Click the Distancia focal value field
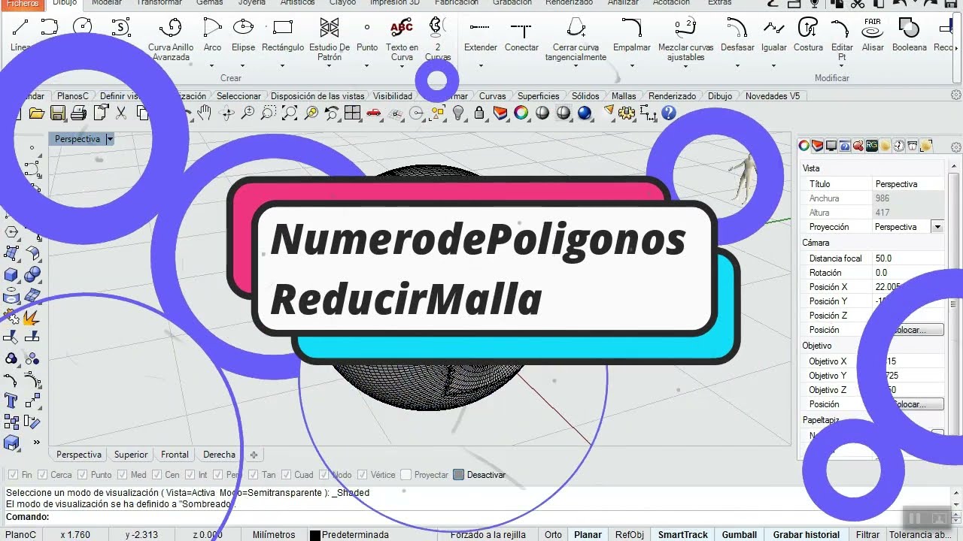This screenshot has height=541, width=963. pyautogui.click(x=908, y=258)
